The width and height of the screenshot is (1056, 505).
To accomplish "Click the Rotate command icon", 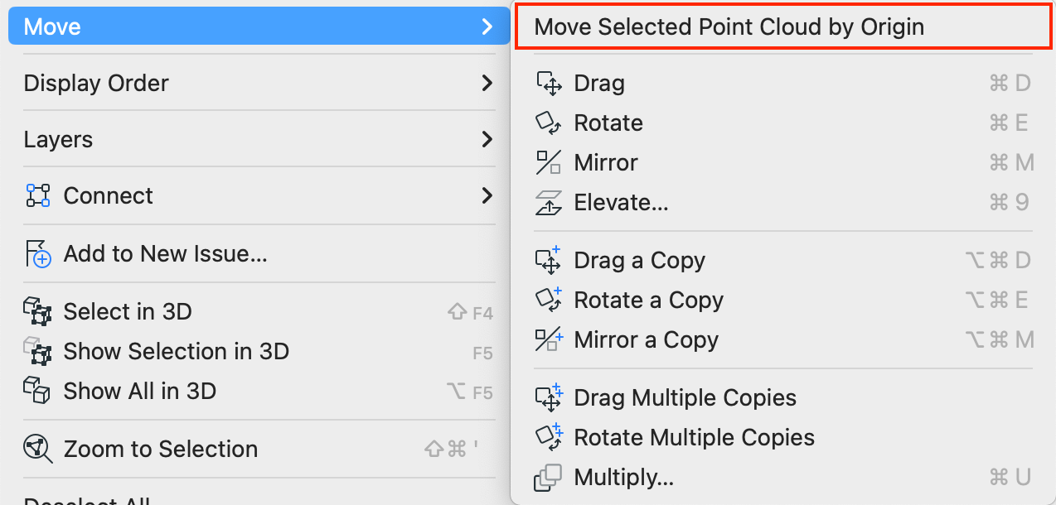I will [x=549, y=123].
